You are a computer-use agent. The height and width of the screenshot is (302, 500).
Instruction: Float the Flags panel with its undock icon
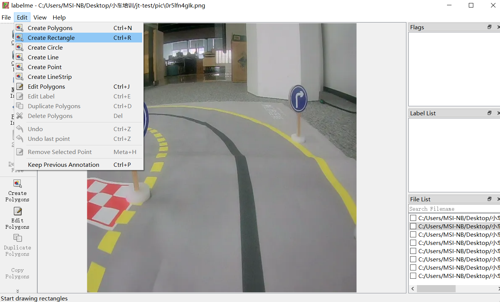[x=489, y=27]
